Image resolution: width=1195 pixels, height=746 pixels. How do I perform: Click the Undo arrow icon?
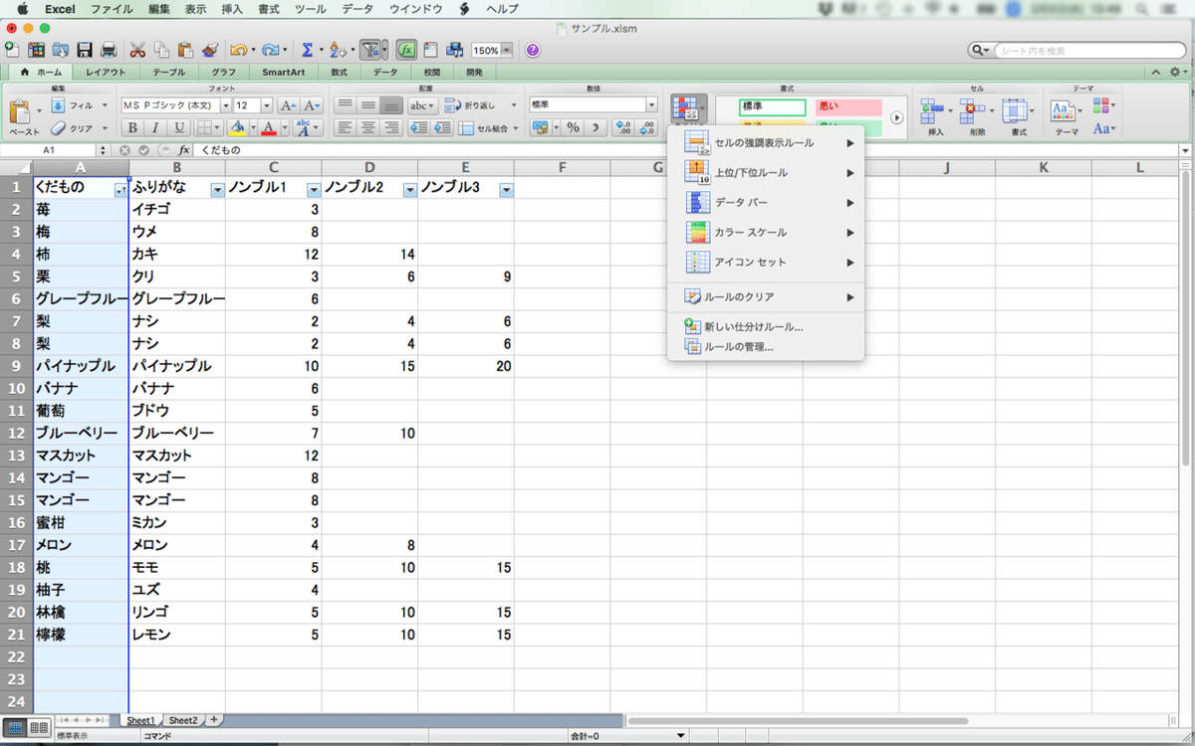238,50
